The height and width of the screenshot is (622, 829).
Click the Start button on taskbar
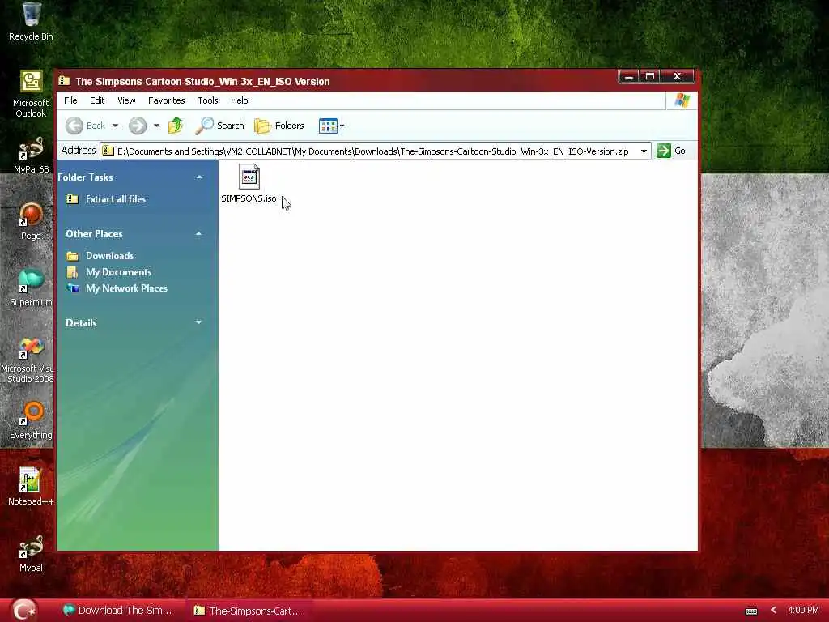coord(23,610)
